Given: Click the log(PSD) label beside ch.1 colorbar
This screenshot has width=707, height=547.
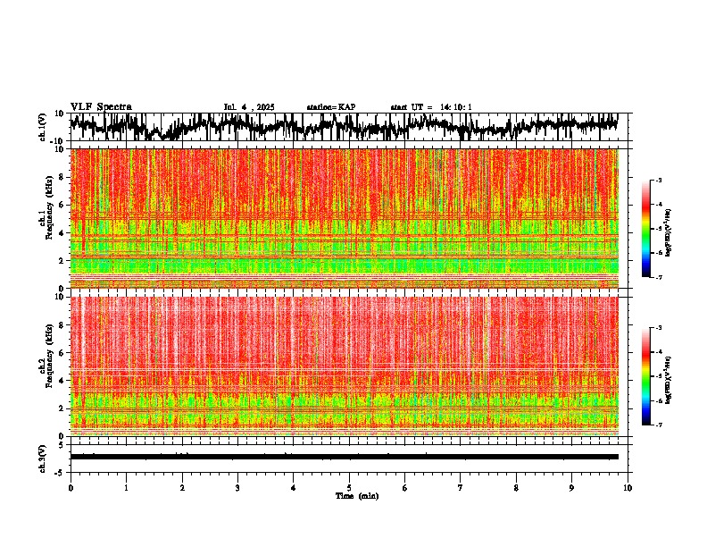Looking at the screenshot, I should pos(669,233).
